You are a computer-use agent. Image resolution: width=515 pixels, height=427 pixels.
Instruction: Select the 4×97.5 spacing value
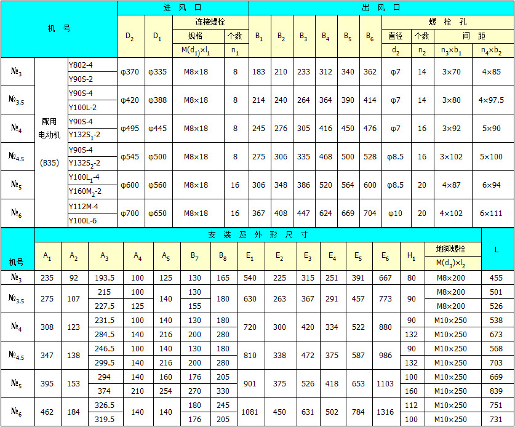pos(492,100)
